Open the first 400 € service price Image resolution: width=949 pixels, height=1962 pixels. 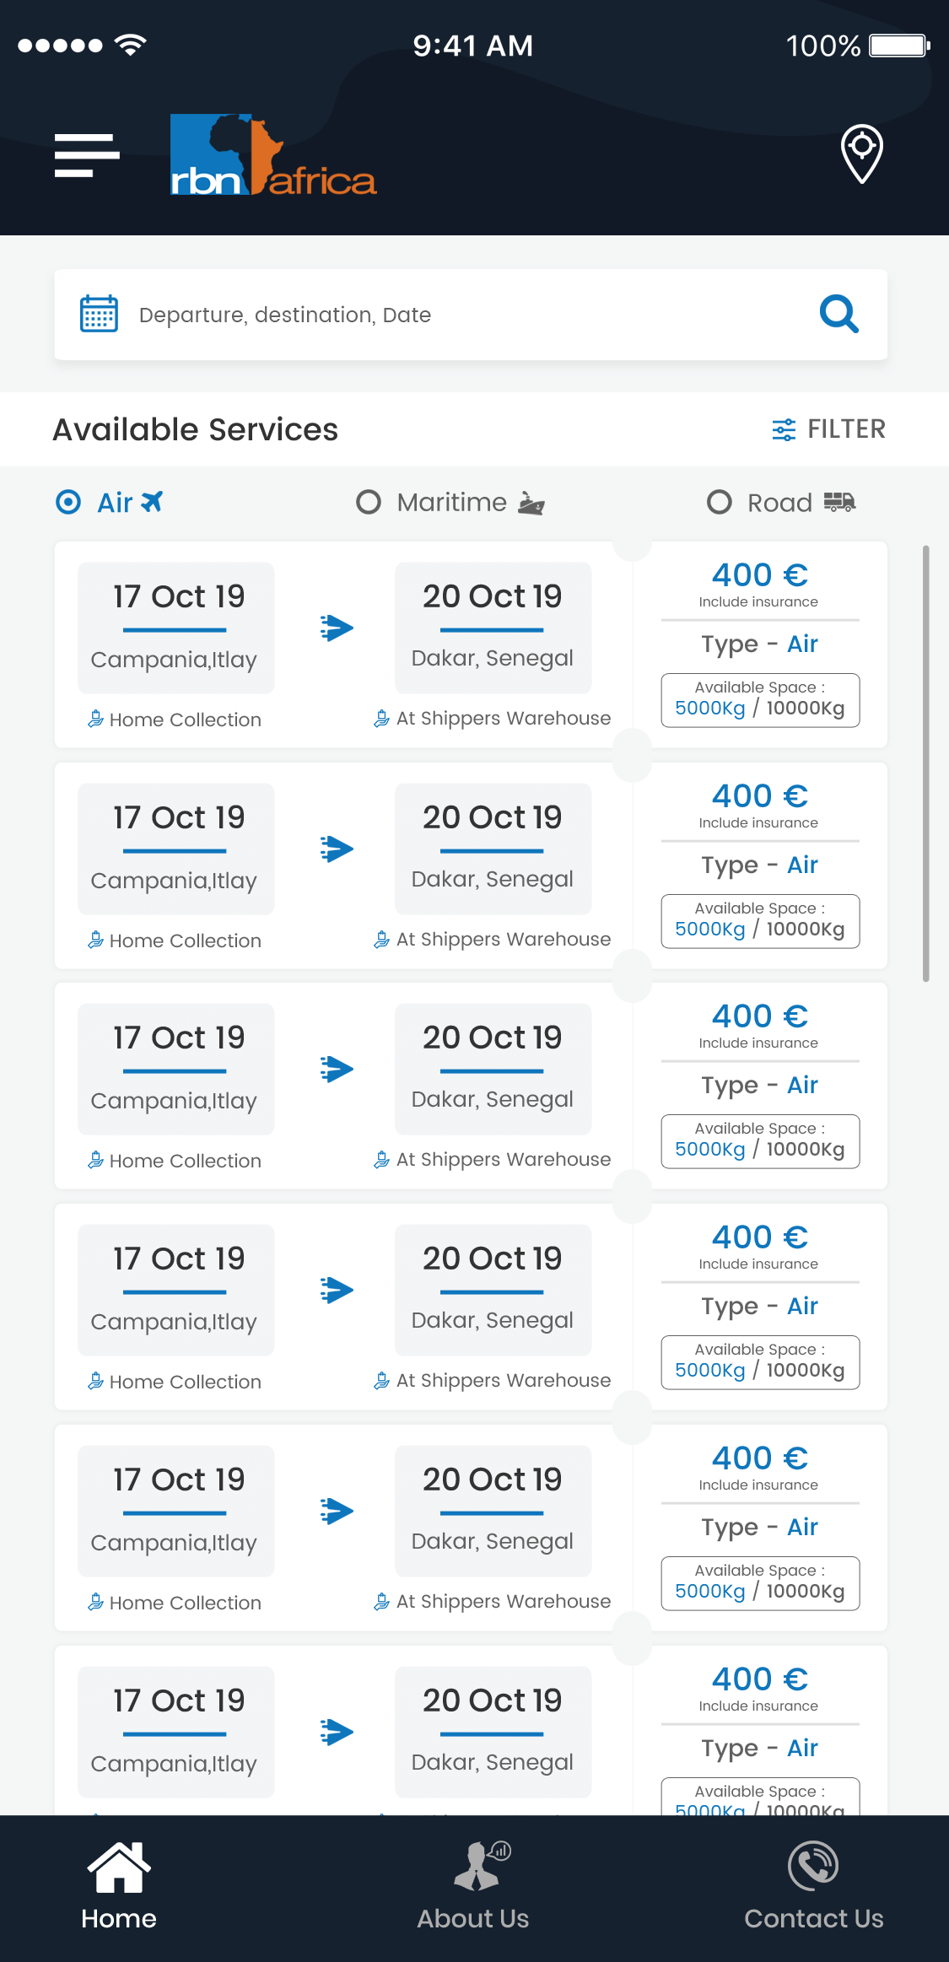click(x=759, y=575)
